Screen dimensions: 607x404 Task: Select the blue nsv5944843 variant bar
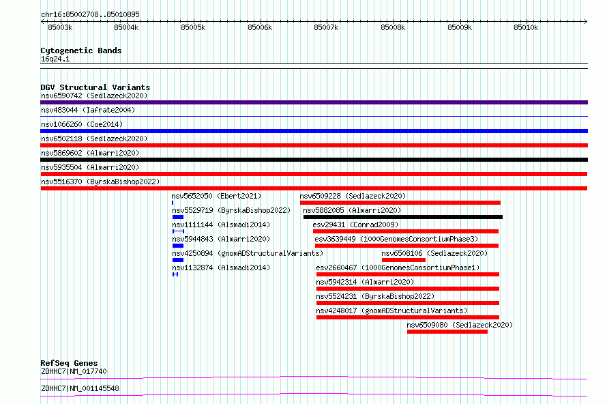click(x=178, y=246)
